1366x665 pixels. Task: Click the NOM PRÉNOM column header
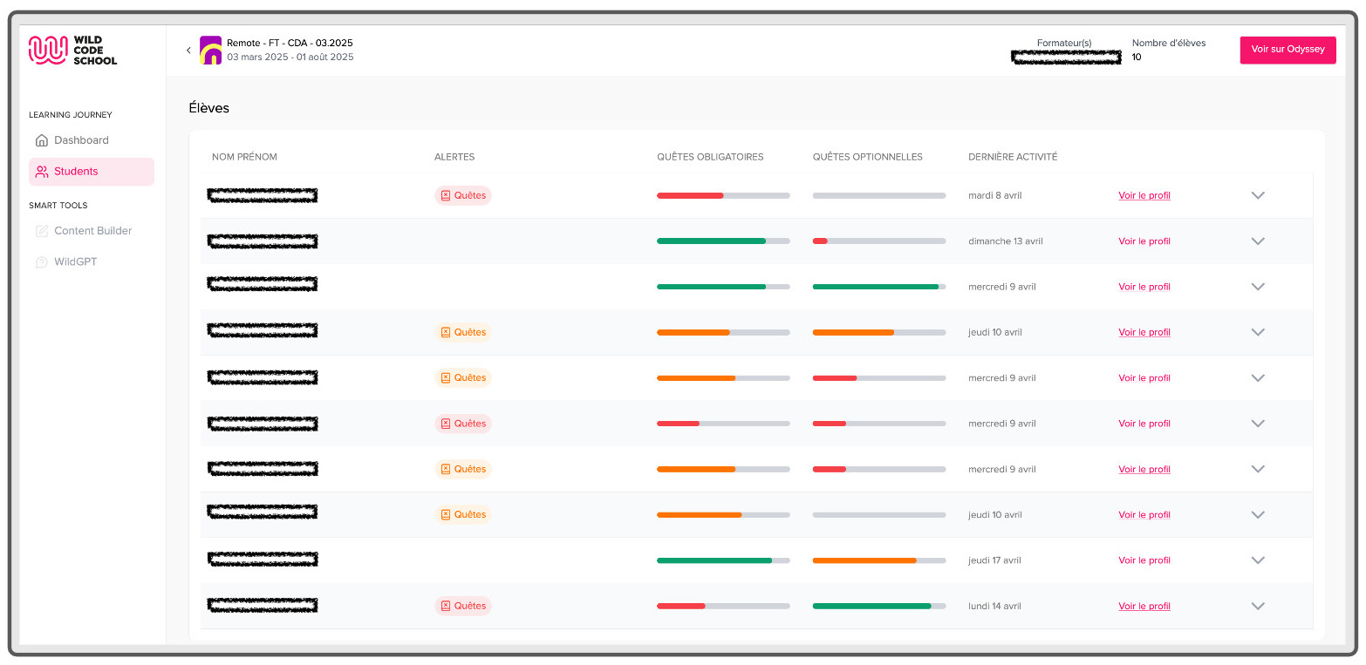(244, 157)
